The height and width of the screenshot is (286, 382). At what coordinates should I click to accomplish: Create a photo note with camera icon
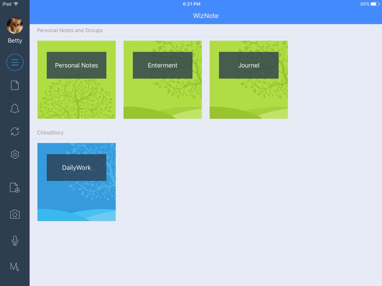coord(15,214)
